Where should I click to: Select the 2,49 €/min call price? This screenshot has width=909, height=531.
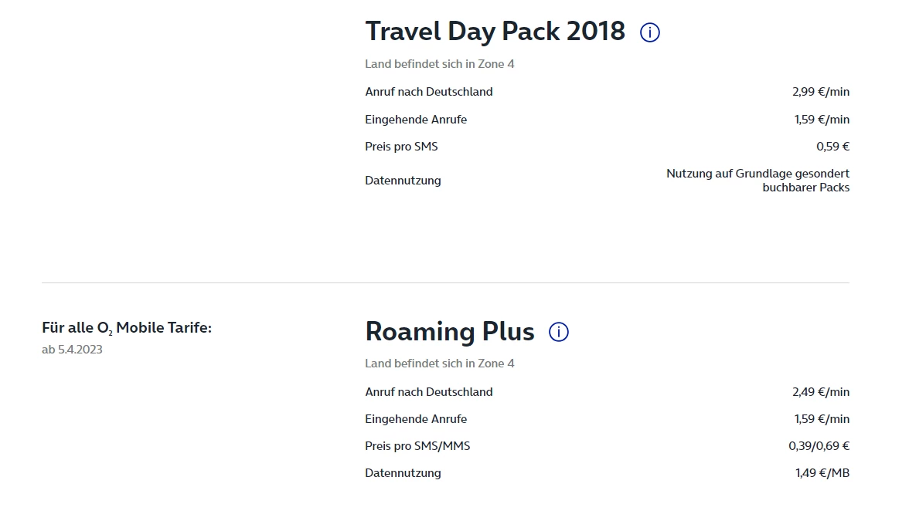tap(820, 392)
